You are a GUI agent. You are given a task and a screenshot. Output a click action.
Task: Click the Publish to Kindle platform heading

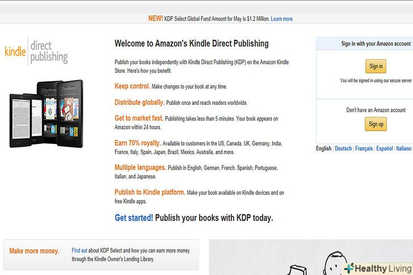[x=150, y=192]
